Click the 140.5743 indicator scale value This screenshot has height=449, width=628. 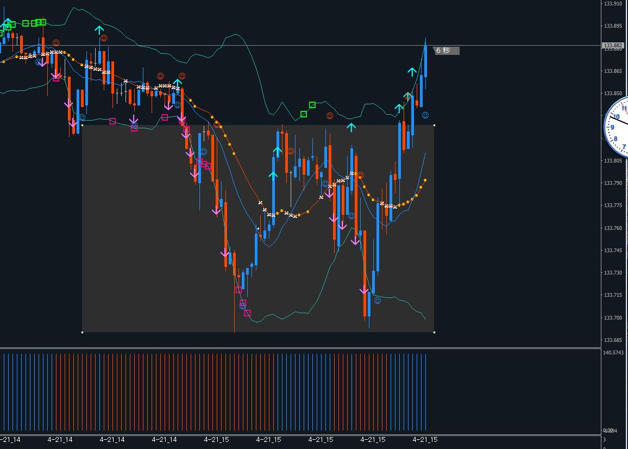(x=613, y=353)
